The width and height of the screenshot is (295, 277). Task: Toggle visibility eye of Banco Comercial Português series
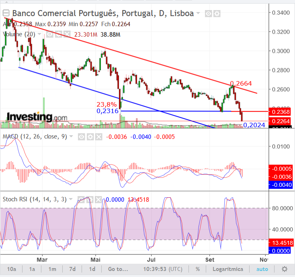[209, 14]
